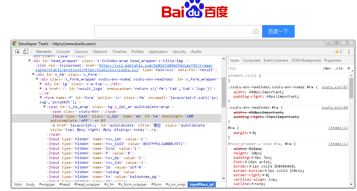The height and width of the screenshot is (191, 357).
Task: Select the hidden input name="rsv_iqid" row
Action: [x=117, y=144]
